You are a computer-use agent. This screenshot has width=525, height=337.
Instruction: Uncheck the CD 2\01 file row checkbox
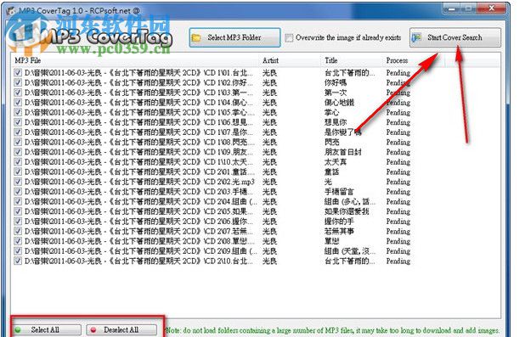pyautogui.click(x=18, y=171)
